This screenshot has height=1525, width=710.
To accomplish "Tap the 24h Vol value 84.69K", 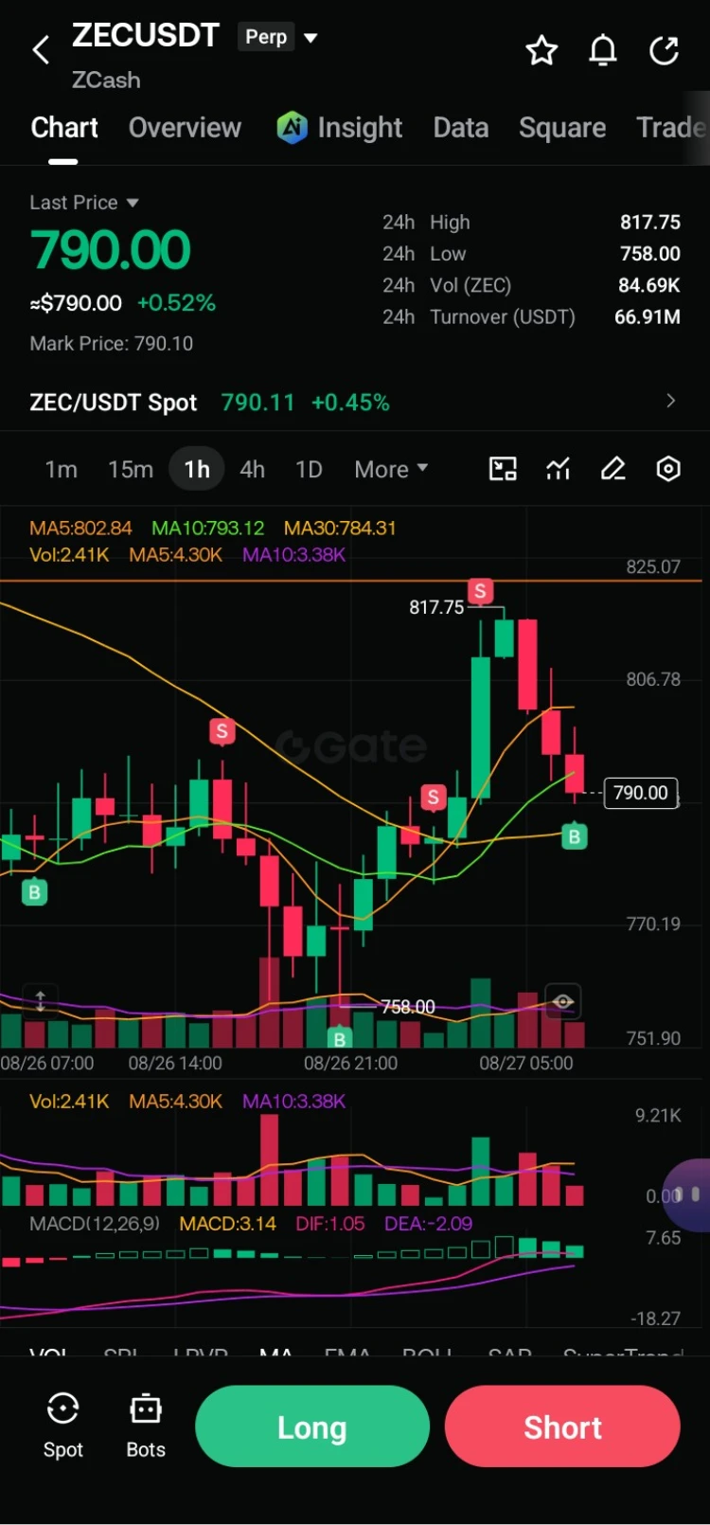I will tap(649, 285).
